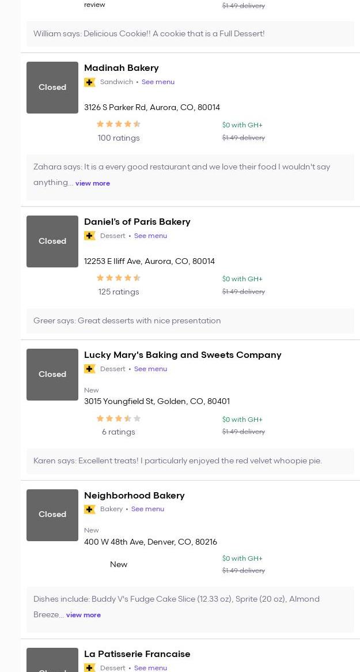This screenshot has height=672, width=360.
Task: Click Madinah Bakery star rating
Action: click(119, 124)
